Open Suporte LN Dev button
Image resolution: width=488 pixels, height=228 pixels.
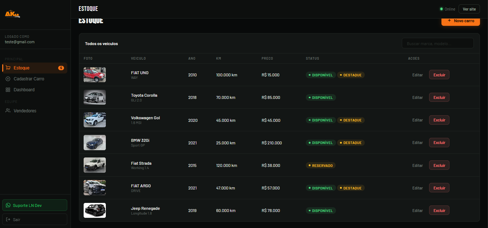pyautogui.click(x=35, y=205)
